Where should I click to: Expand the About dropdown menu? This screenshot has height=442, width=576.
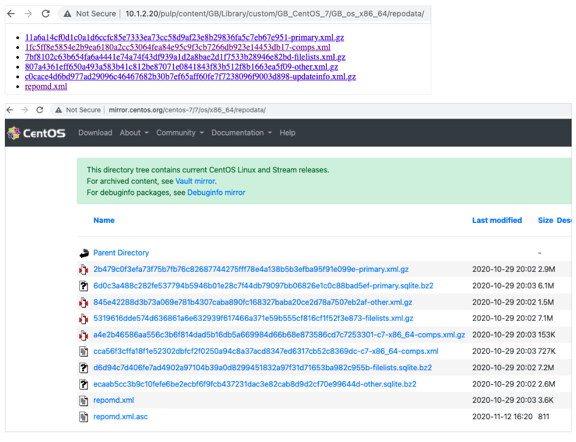click(134, 133)
